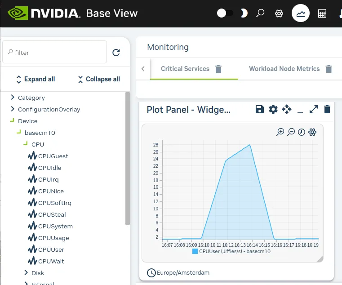342x285 pixels.
Task: Refresh the tree with reload icon
Action: point(116,53)
